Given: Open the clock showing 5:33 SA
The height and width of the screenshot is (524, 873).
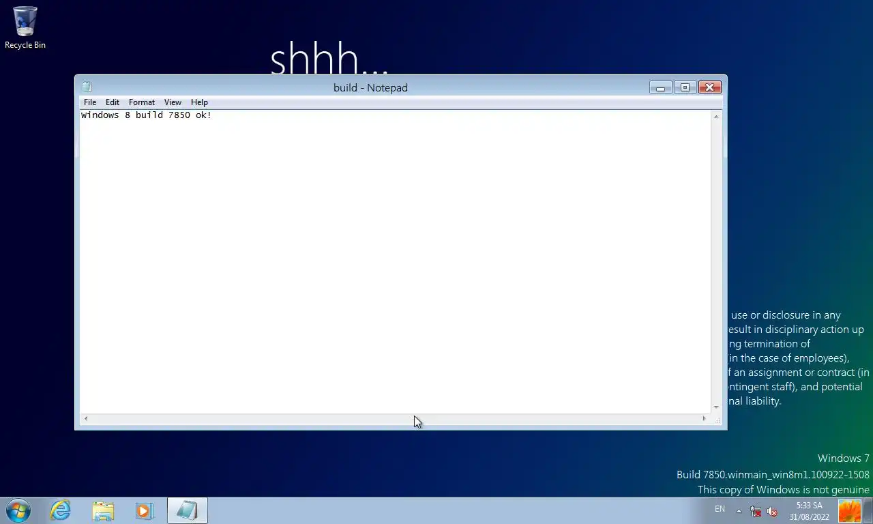Looking at the screenshot, I should [809, 511].
